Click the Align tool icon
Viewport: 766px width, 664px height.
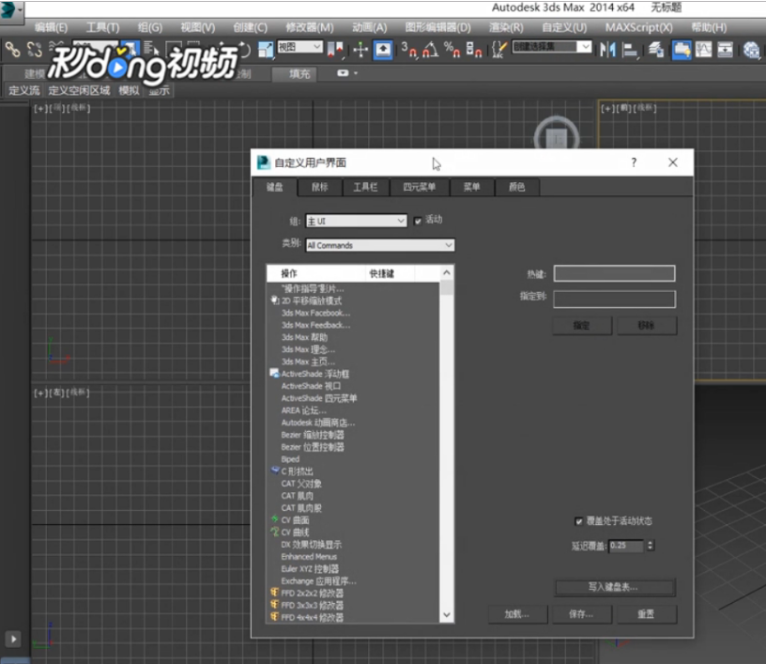[630, 50]
